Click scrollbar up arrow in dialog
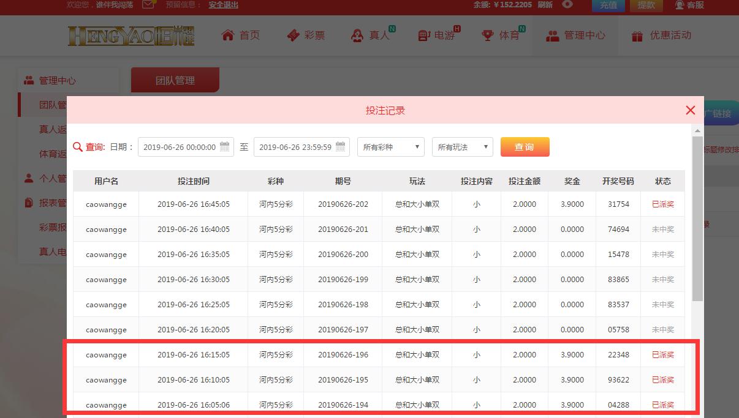 (x=697, y=130)
